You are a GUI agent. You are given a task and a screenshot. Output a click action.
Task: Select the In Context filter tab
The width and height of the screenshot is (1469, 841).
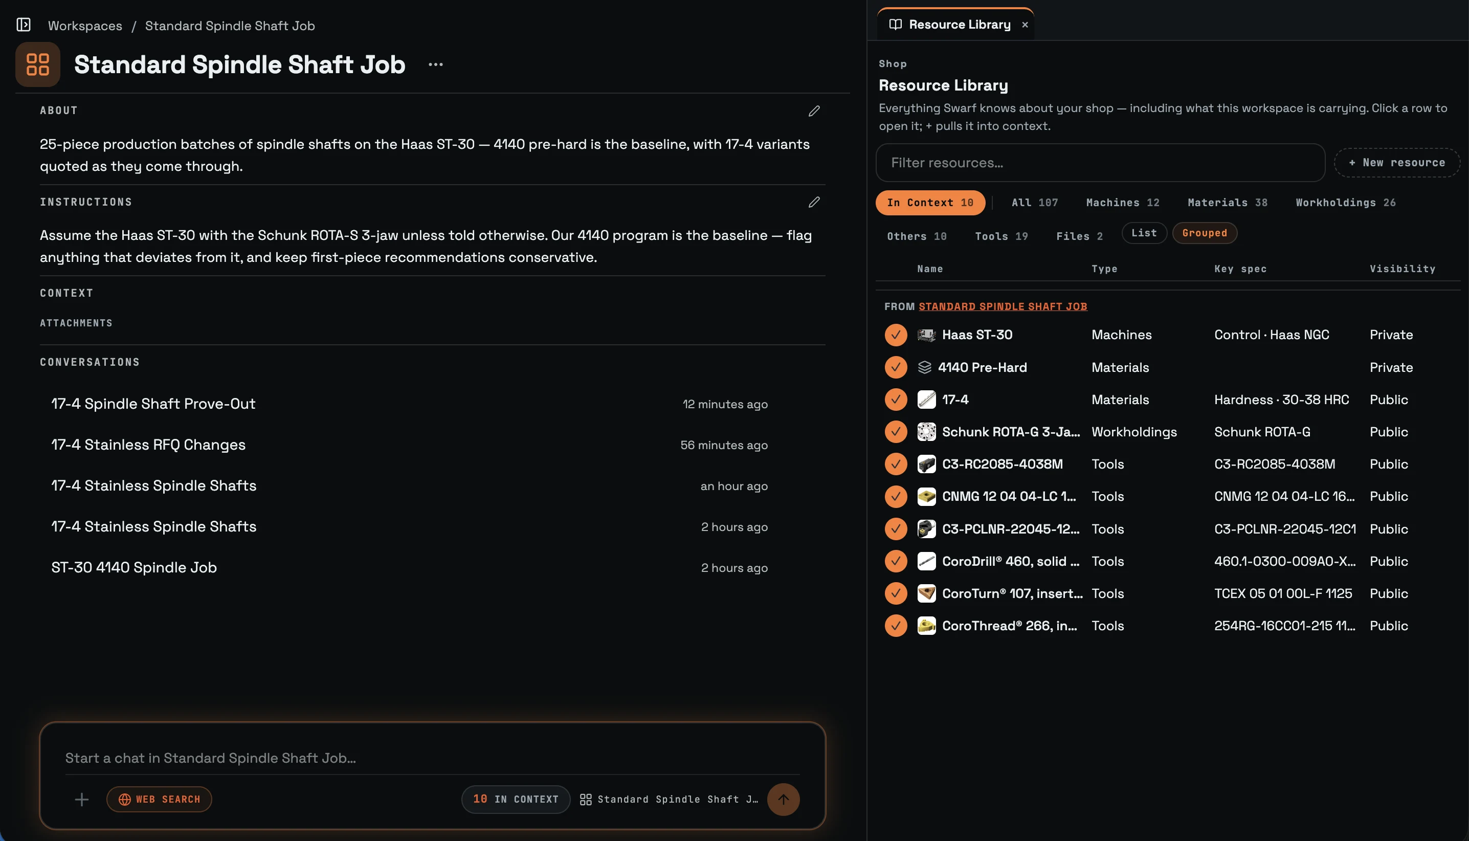pos(930,203)
